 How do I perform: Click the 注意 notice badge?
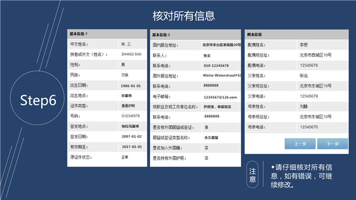click(252, 175)
